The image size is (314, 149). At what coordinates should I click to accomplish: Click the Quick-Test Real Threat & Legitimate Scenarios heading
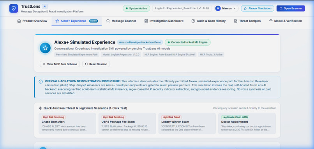[85, 108]
